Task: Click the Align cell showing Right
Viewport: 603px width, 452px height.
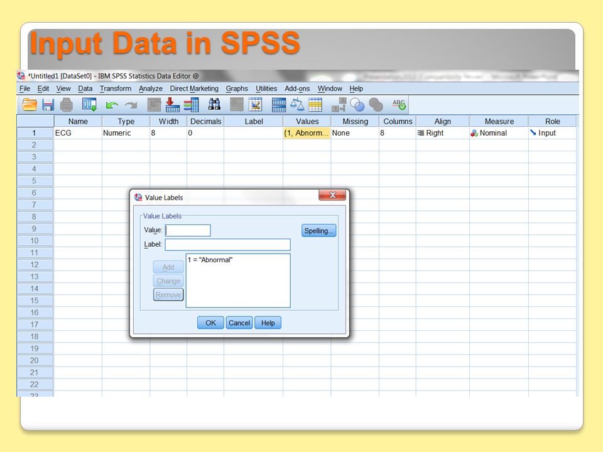Action: click(x=443, y=133)
